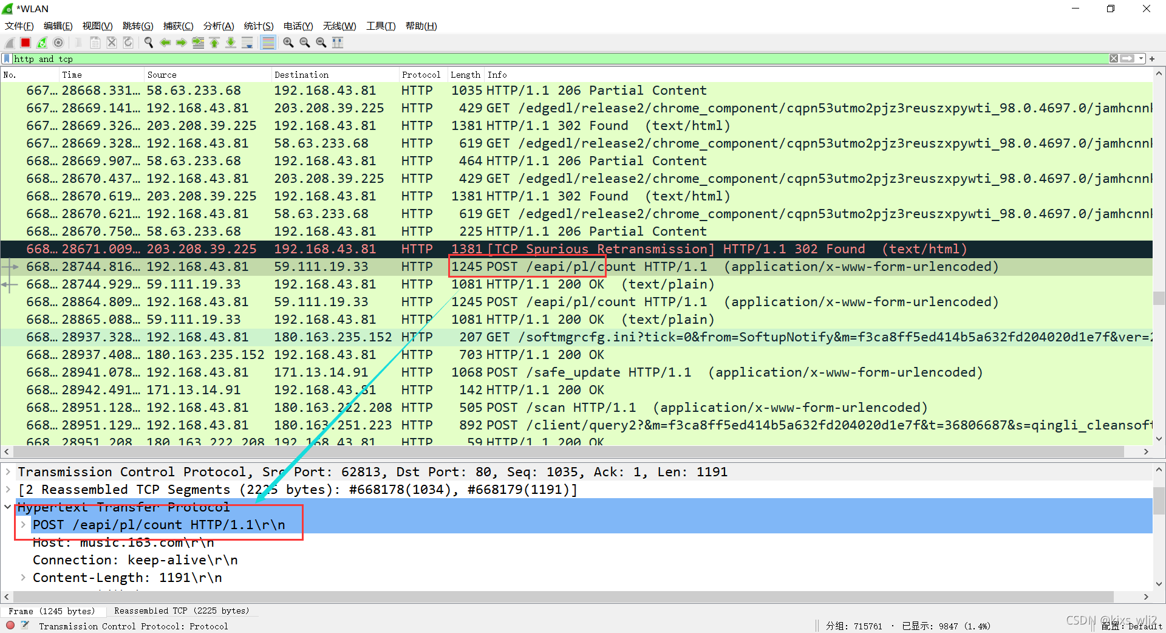Viewport: 1166px width, 633px height.
Task: Click the resize columns to fit icon
Action: [338, 43]
